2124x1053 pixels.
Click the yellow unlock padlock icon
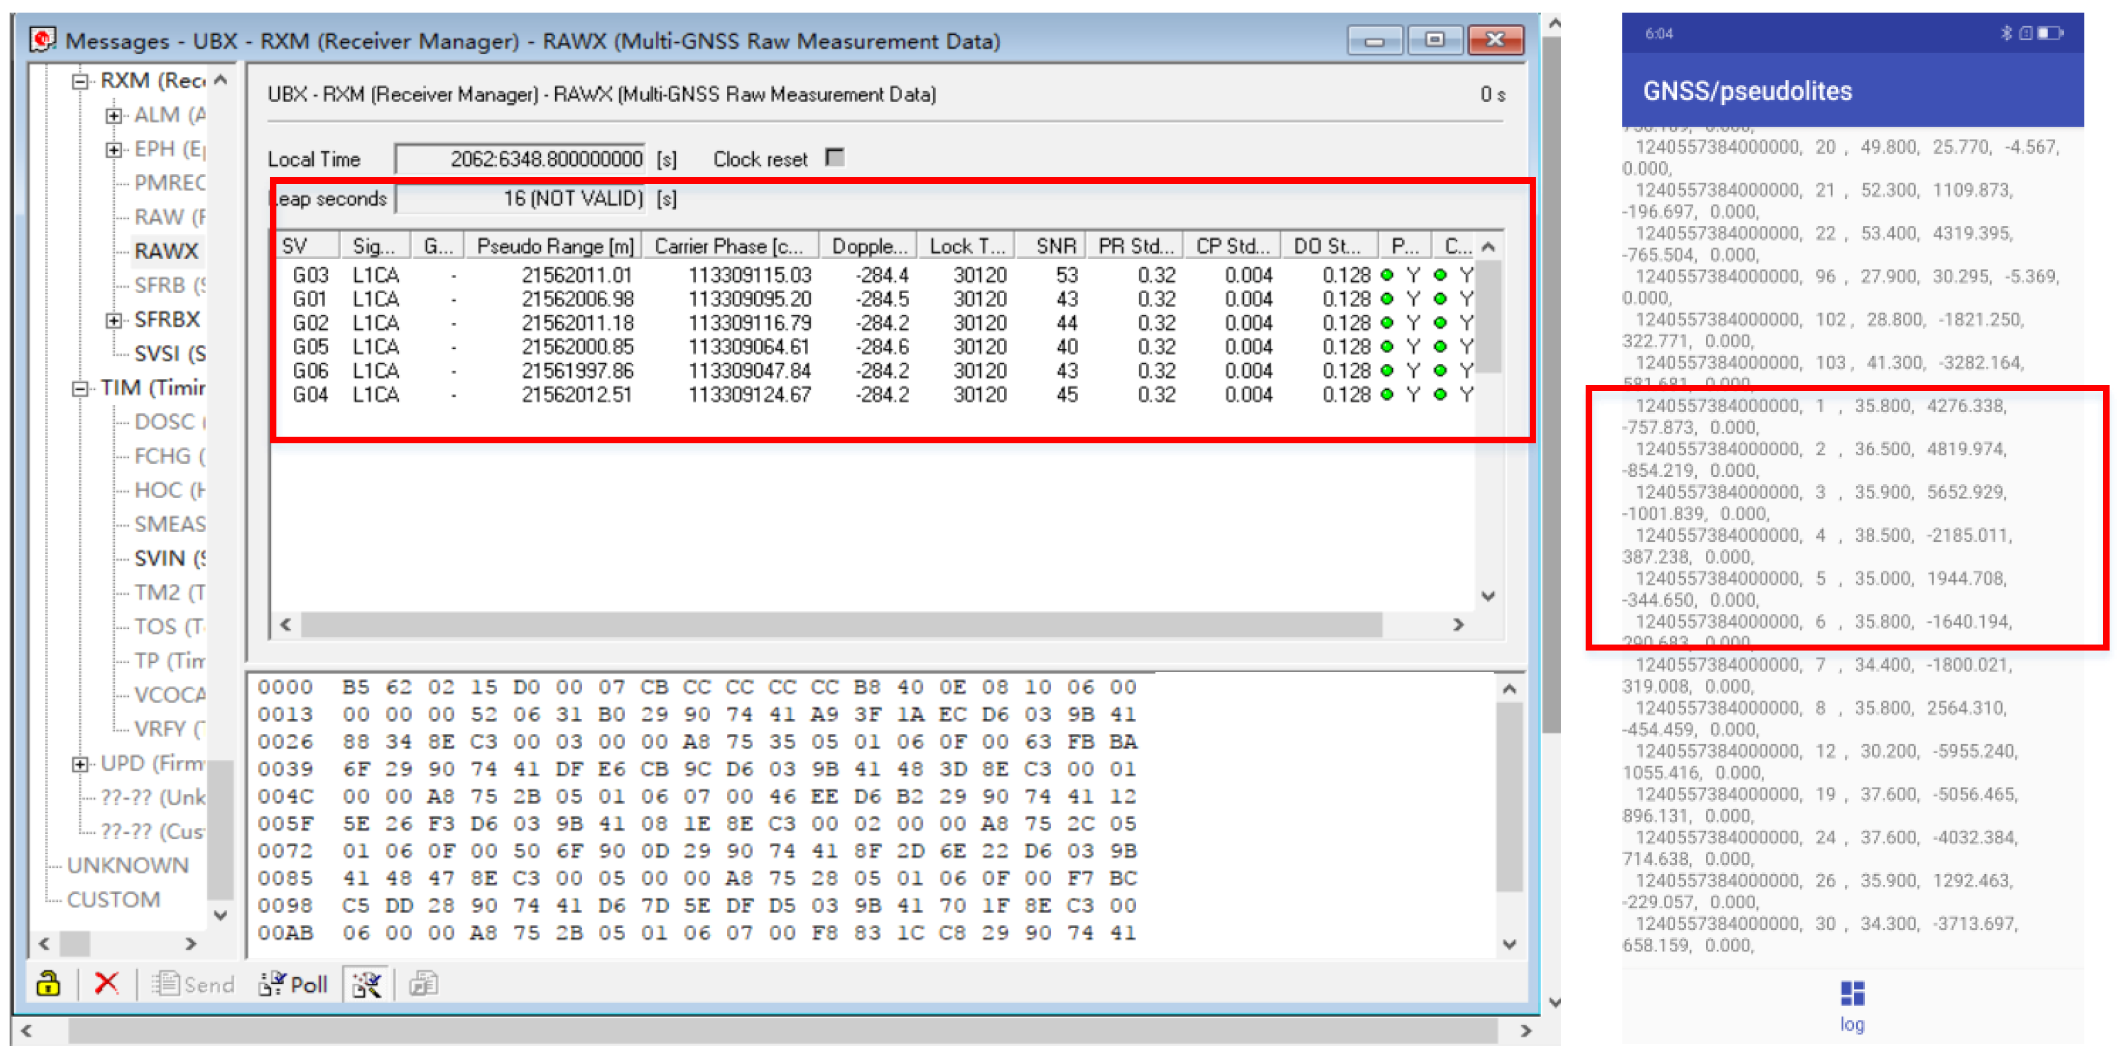click(48, 984)
